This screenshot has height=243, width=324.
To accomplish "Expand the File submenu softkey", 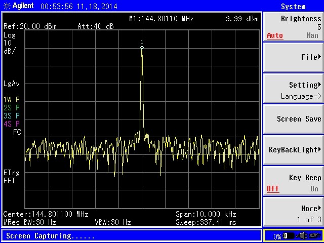I will (x=293, y=57).
